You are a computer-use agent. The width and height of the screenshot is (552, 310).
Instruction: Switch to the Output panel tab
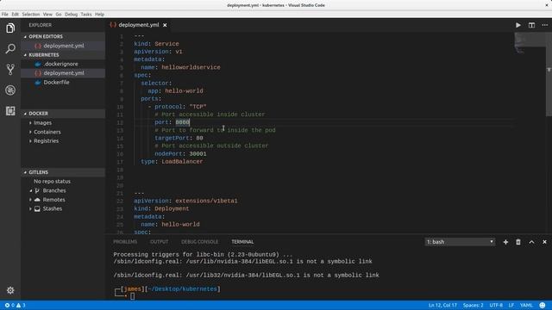tap(159, 242)
